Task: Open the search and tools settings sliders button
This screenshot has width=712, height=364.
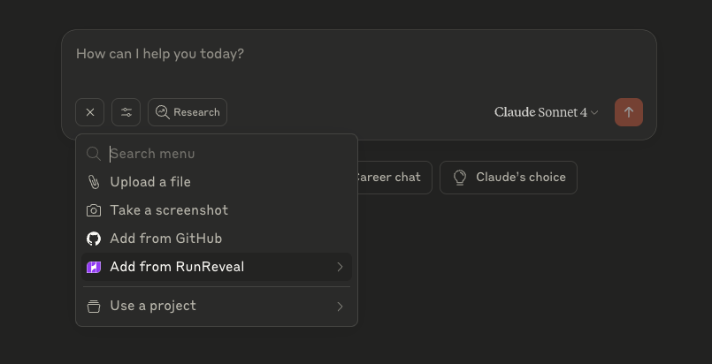Action: 126,112
